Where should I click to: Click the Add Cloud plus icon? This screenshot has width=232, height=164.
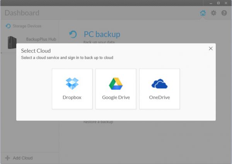point(8,158)
